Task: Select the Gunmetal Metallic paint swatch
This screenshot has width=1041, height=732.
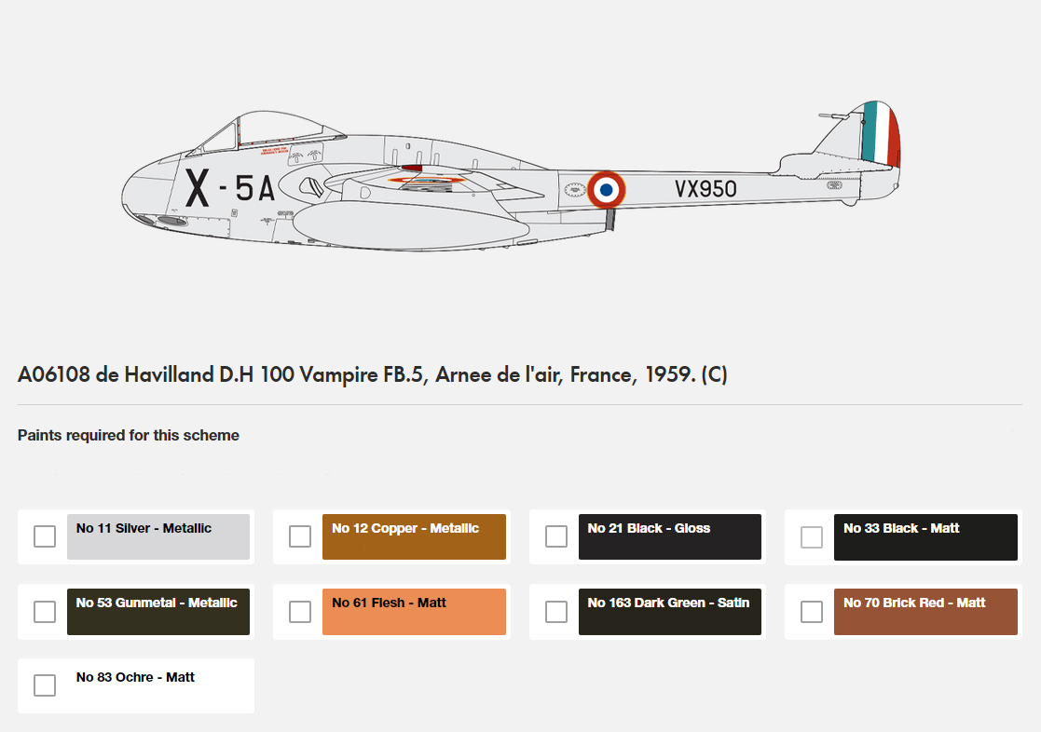Action: coord(158,612)
